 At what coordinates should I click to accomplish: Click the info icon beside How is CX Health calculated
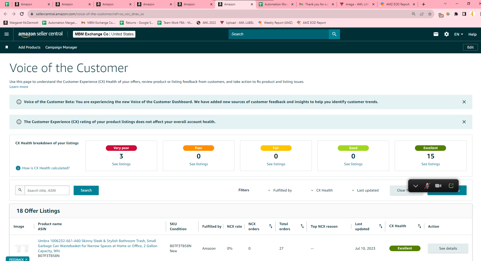18,168
